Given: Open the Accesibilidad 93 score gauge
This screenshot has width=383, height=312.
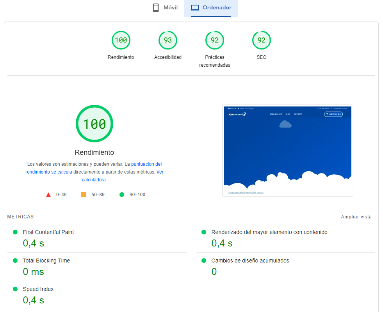Looking at the screenshot, I should [x=167, y=40].
